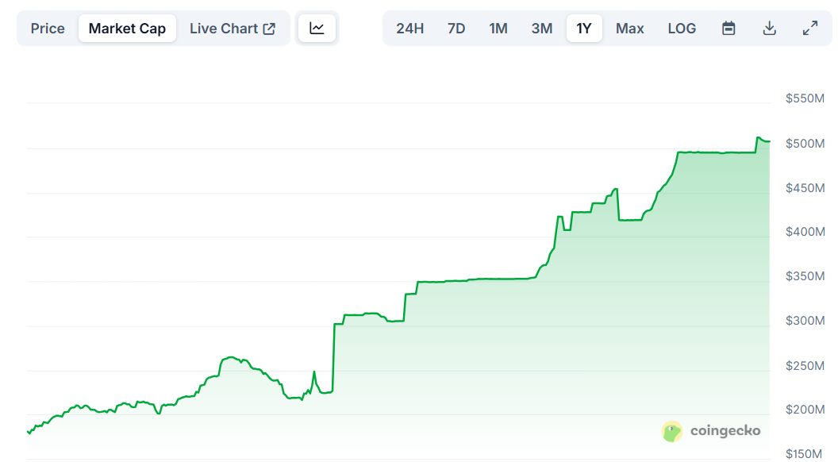Select the 7D timeframe
This screenshot has width=838, height=462.
[x=456, y=28]
